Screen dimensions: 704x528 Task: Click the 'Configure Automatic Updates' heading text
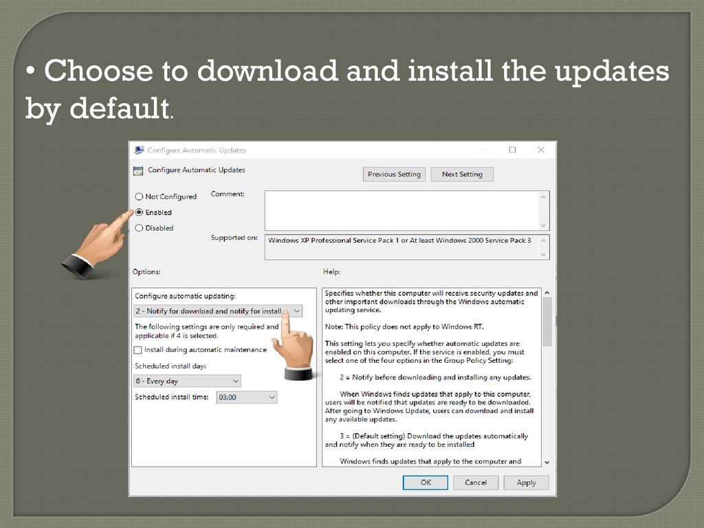click(x=197, y=170)
